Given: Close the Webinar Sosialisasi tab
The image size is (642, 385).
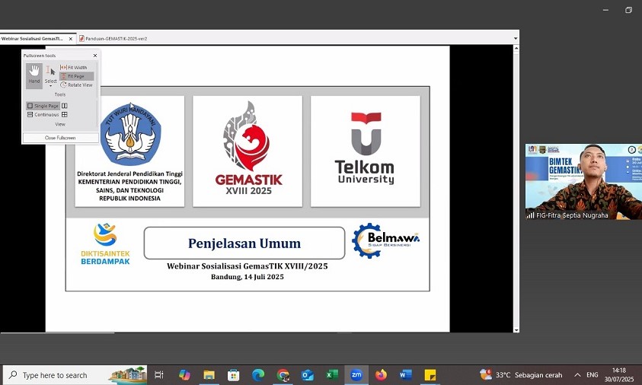Looking at the screenshot, I should (70, 39).
